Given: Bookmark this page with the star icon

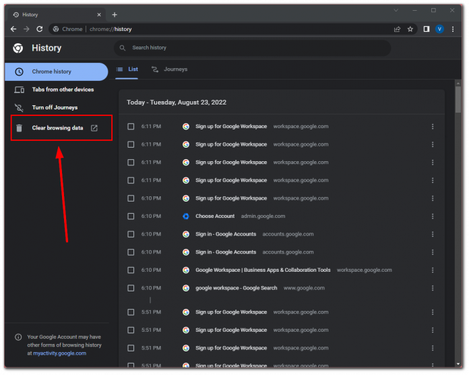Looking at the screenshot, I should pos(410,29).
